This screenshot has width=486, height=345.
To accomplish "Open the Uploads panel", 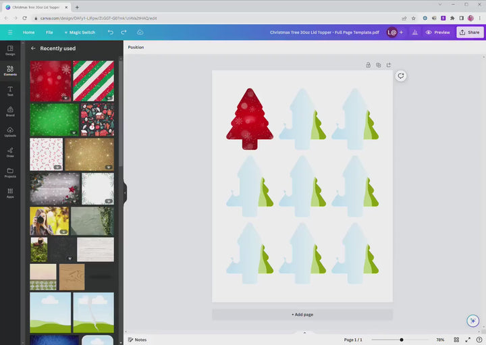I will pyautogui.click(x=10, y=131).
